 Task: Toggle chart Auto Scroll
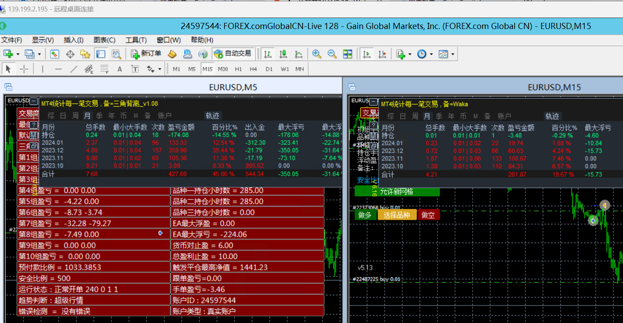366,54
